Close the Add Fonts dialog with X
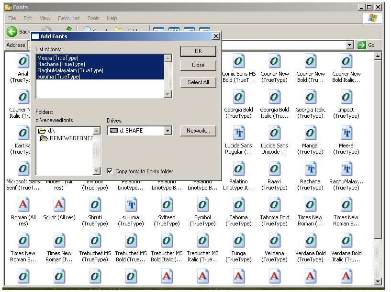 (x=216, y=36)
